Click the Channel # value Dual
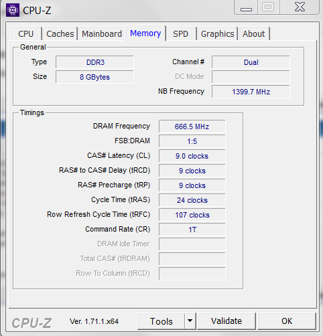The image size is (323, 336). pos(251,62)
